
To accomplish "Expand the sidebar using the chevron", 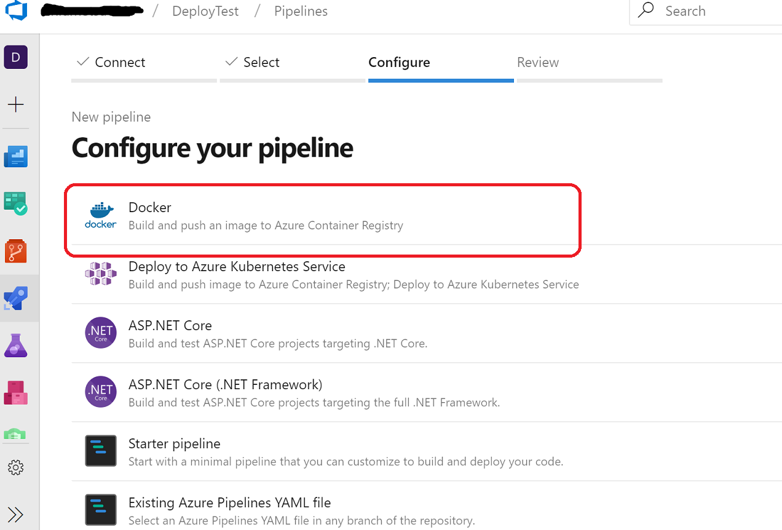I will point(15,514).
